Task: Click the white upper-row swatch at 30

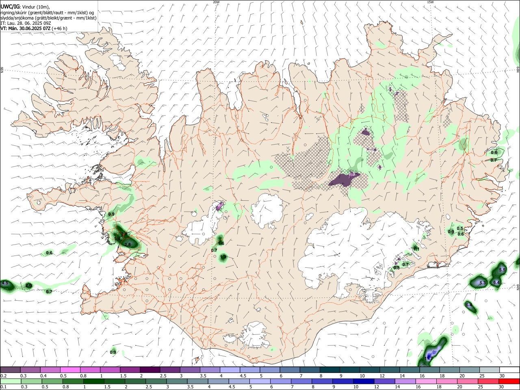Action: (x=509, y=370)
